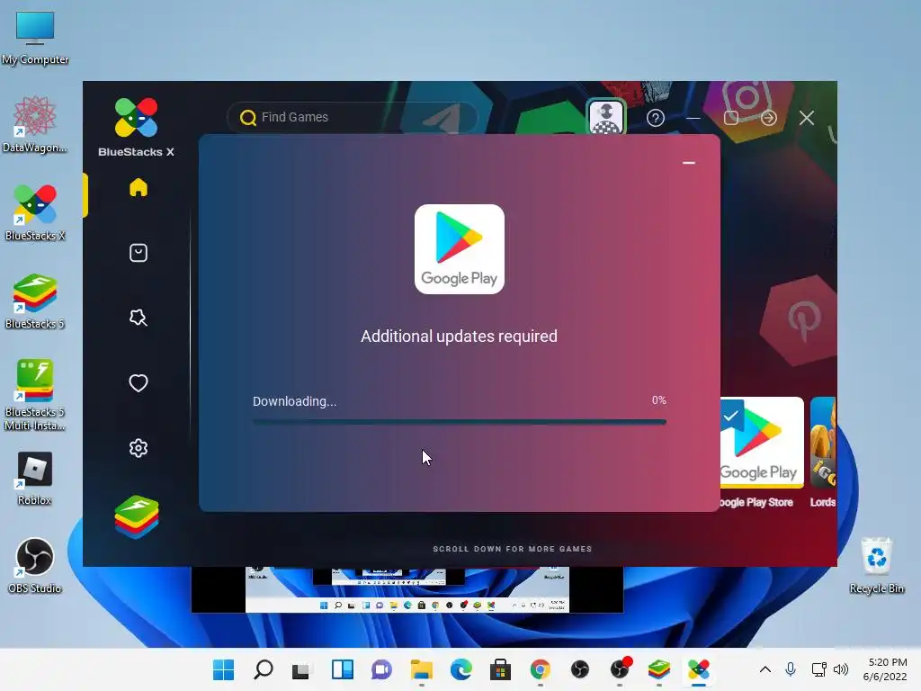The image size is (921, 691).
Task: Open DataWagon desktop shortcut
Action: (x=35, y=124)
